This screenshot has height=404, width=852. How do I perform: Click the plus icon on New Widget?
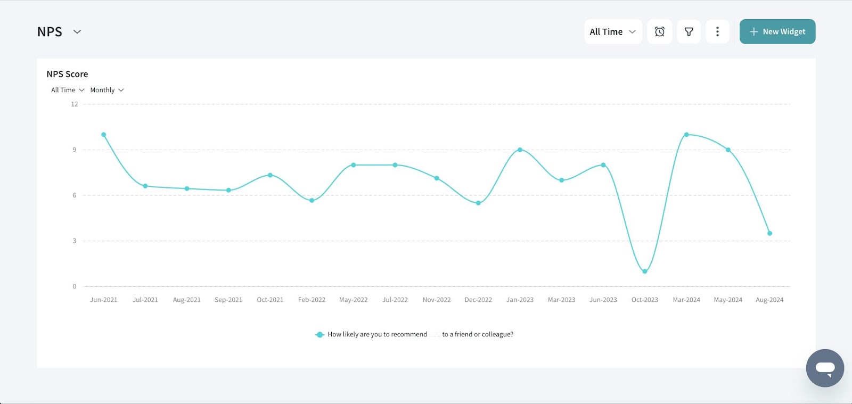pos(753,32)
